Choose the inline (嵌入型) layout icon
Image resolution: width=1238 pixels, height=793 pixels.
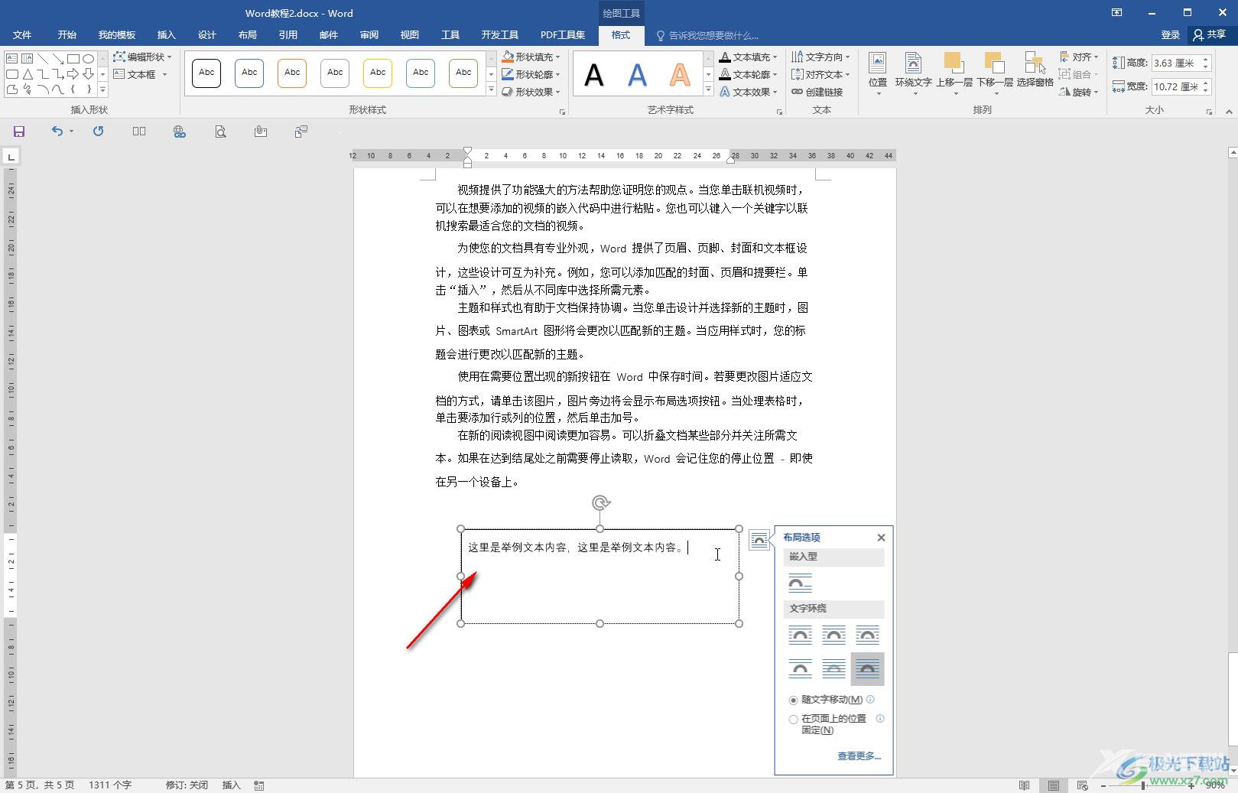coord(800,583)
